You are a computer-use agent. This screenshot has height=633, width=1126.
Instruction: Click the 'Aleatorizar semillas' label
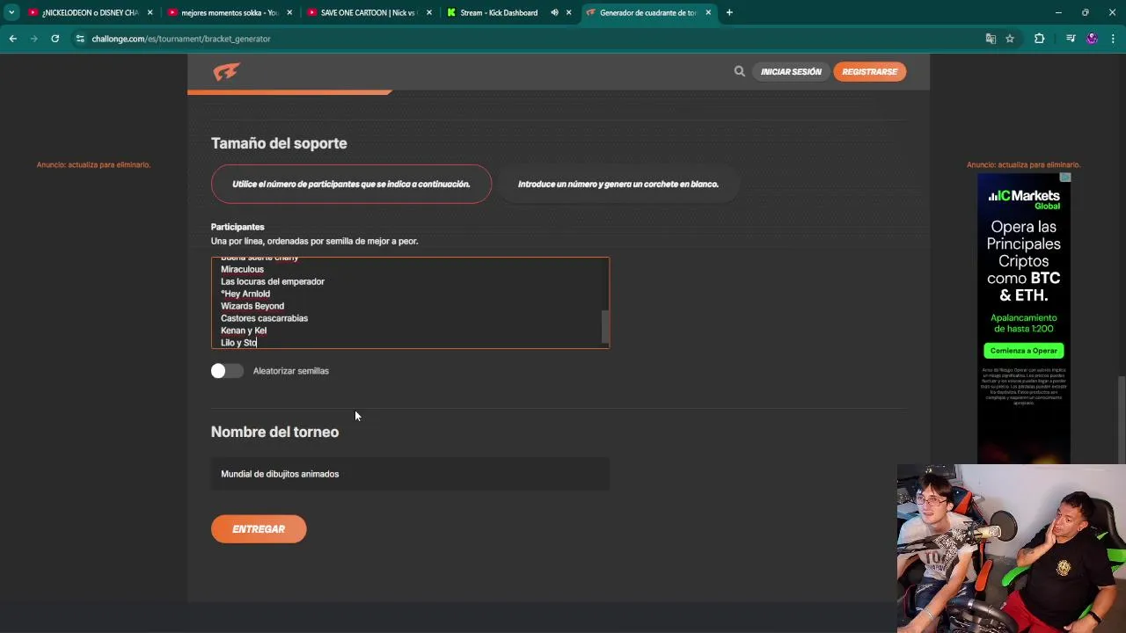pos(291,371)
